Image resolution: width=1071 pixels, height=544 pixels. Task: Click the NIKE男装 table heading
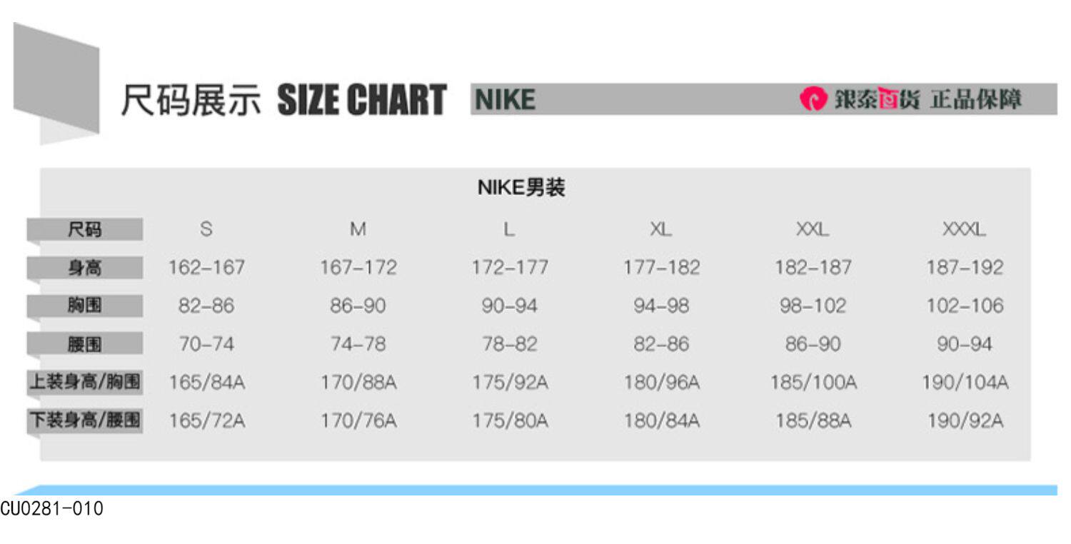click(521, 188)
